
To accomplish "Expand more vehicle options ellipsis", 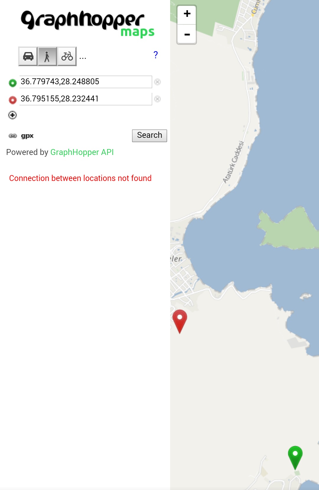I will coord(83,57).
